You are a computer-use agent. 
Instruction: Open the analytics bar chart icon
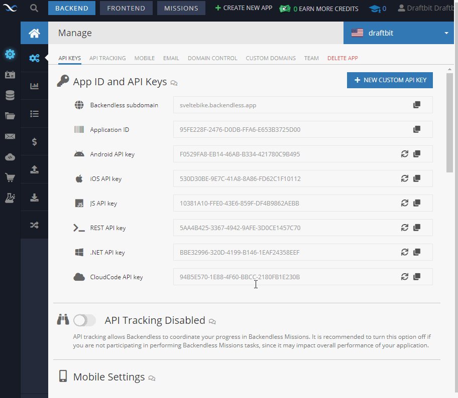pyautogui.click(x=34, y=86)
